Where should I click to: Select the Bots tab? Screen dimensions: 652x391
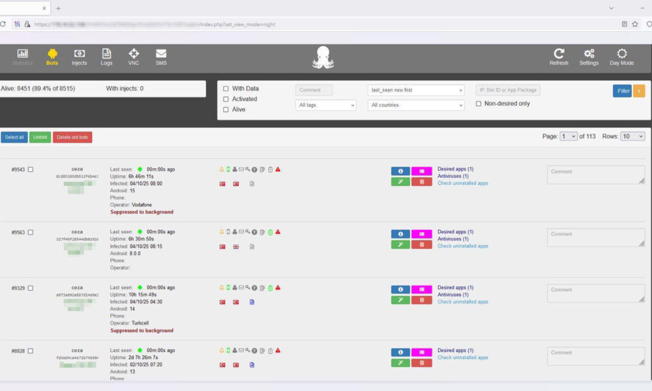click(52, 56)
